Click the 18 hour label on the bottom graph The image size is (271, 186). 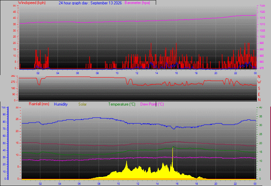[x=196, y=184]
